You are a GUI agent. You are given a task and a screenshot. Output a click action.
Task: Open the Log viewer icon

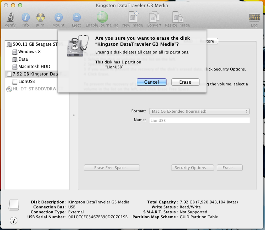coord(254,17)
